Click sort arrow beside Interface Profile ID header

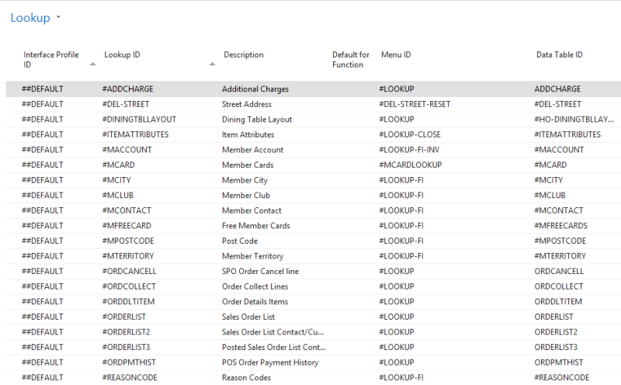tap(93, 64)
